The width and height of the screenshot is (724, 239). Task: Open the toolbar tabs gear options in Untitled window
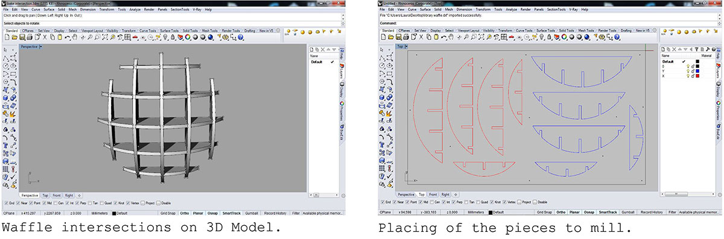[655, 30]
